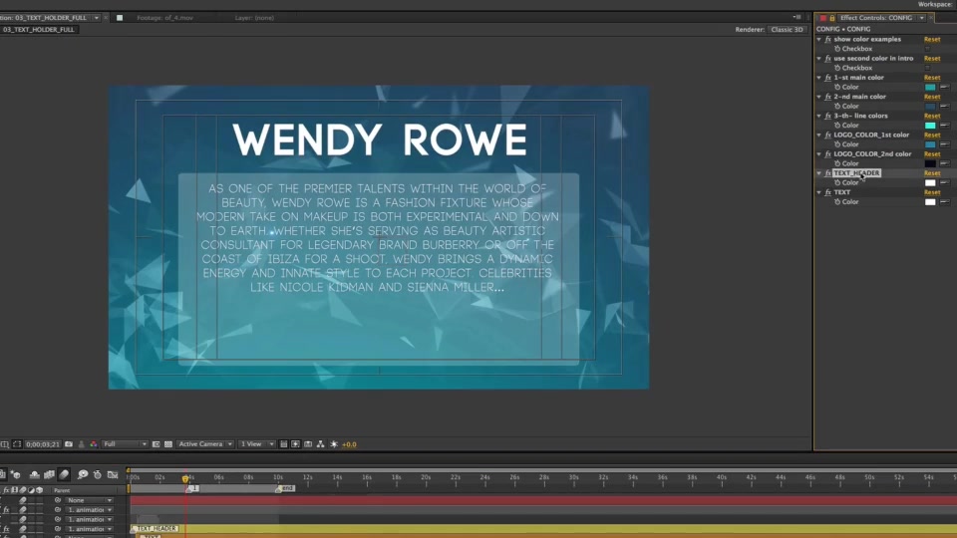Open the composition panel options menu
The image size is (957, 538).
click(x=797, y=17)
